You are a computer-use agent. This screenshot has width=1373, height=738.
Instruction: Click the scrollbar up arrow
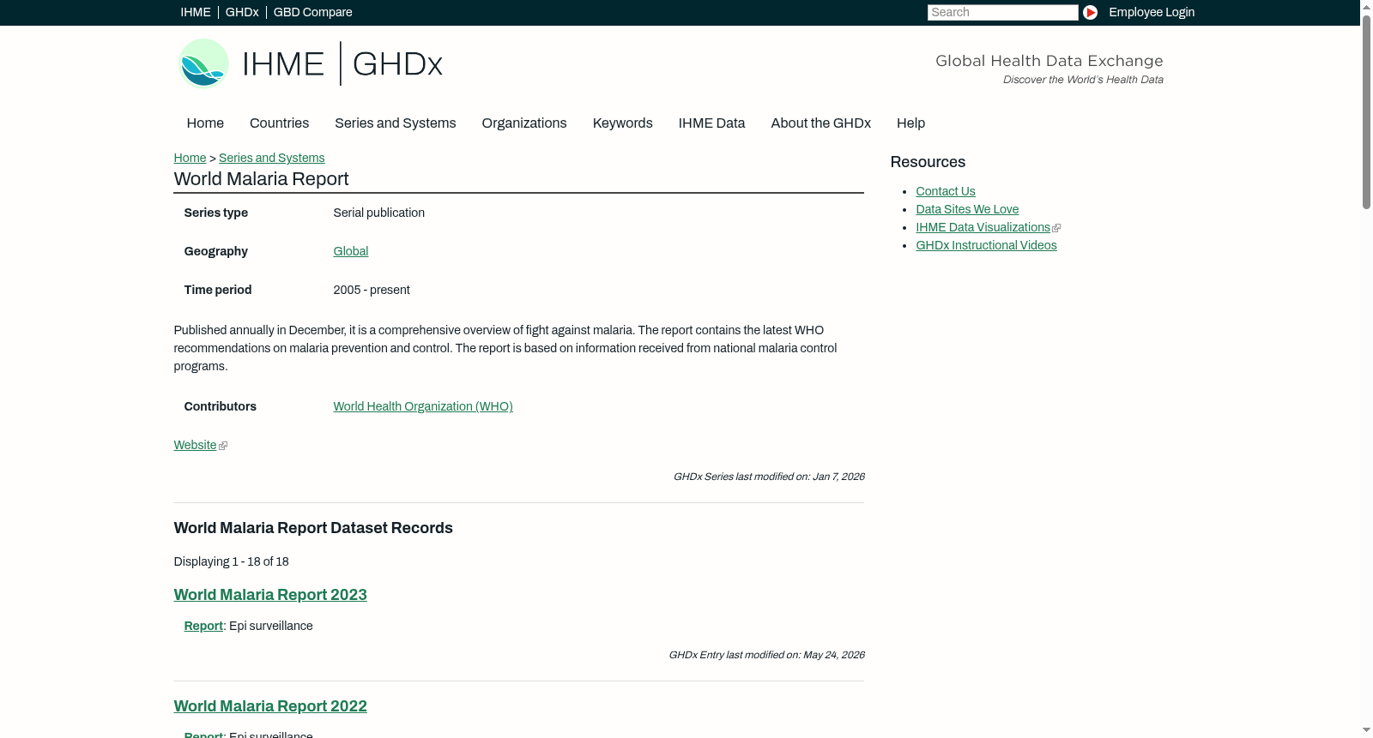[x=1366, y=7]
